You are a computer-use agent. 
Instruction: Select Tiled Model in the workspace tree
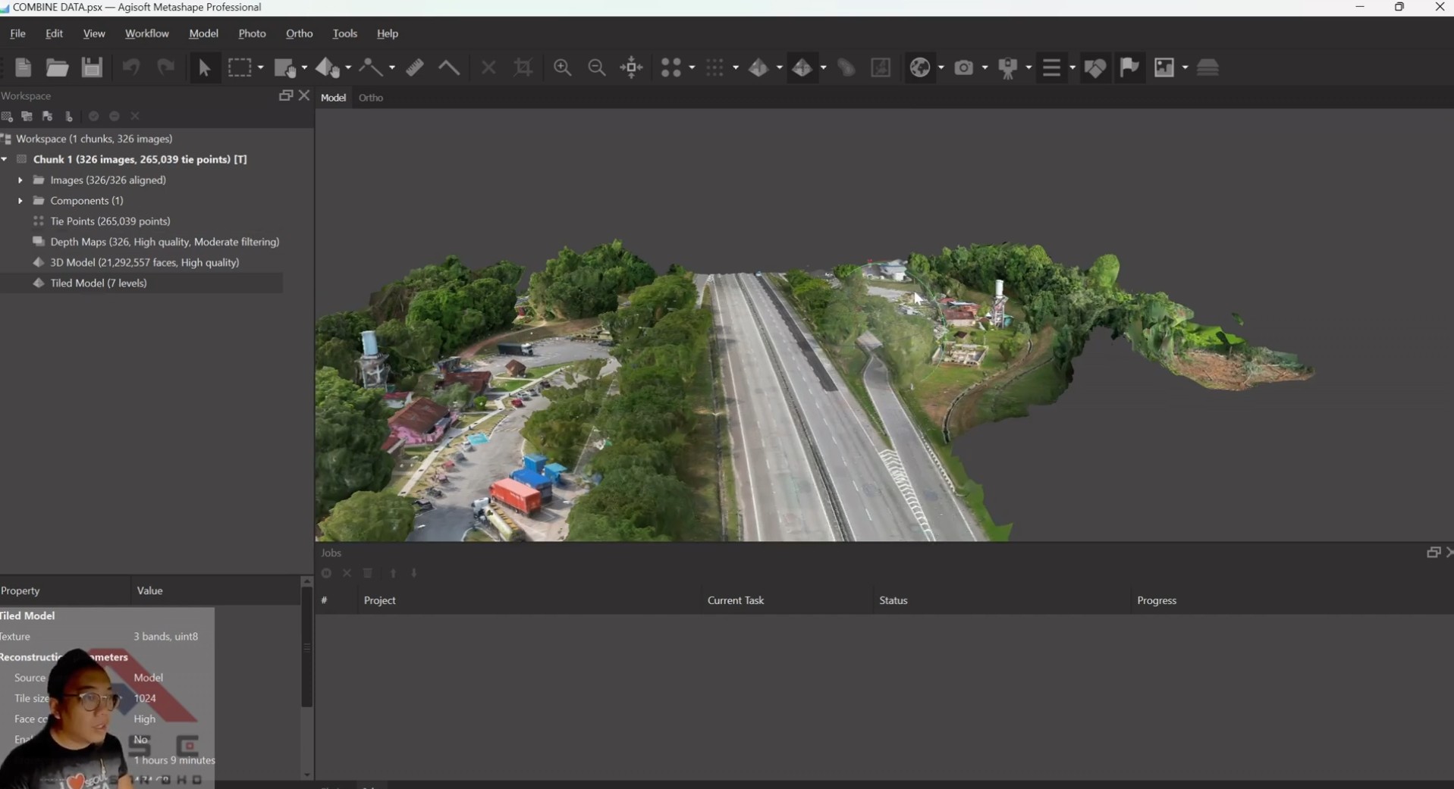click(x=99, y=283)
